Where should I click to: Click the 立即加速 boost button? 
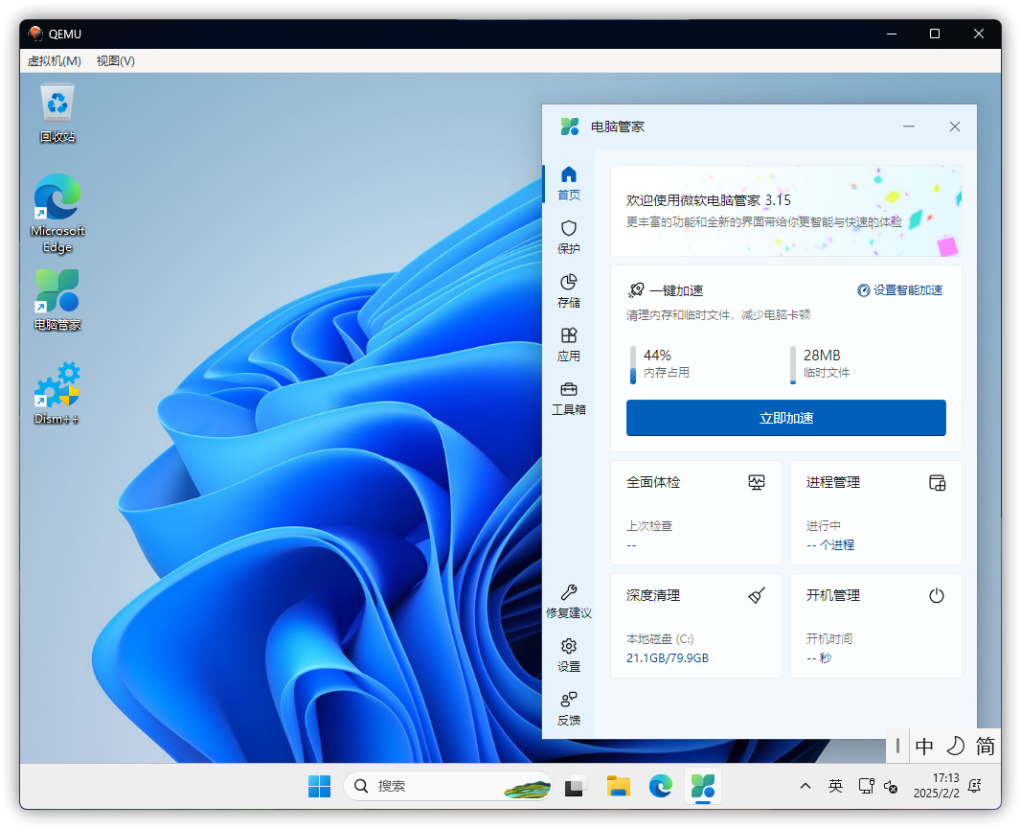pos(785,418)
